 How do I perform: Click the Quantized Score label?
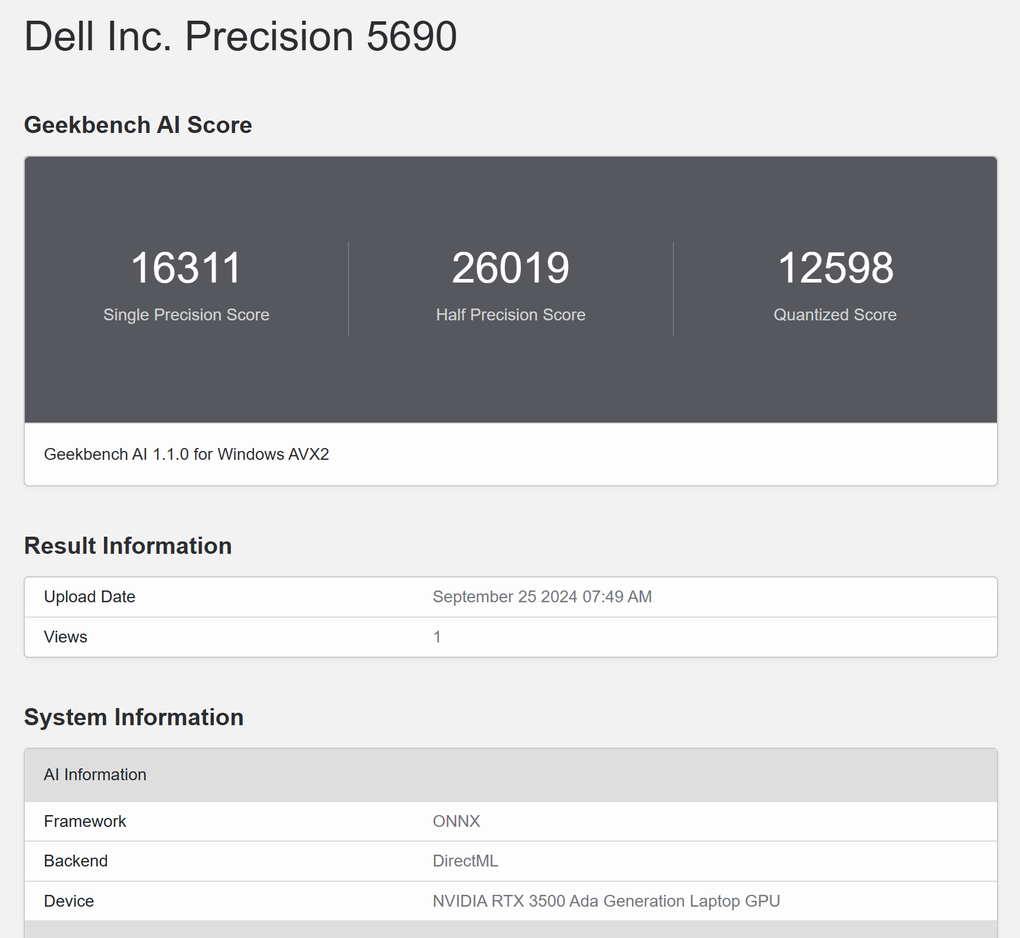pyautogui.click(x=835, y=314)
